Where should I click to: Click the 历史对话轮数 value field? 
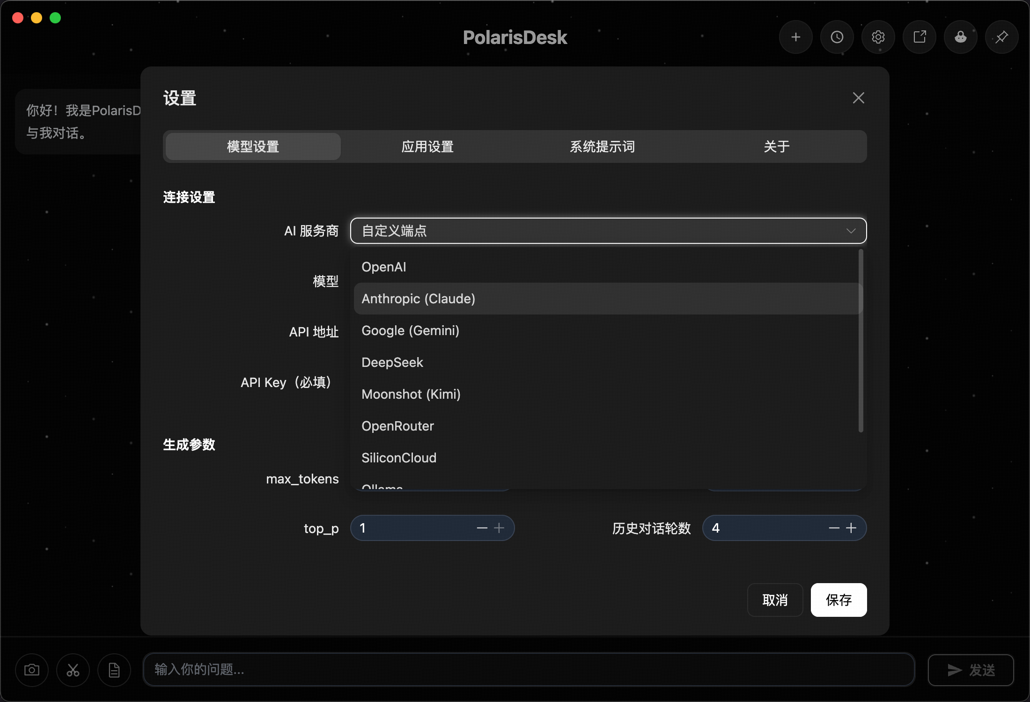pyautogui.click(x=784, y=528)
